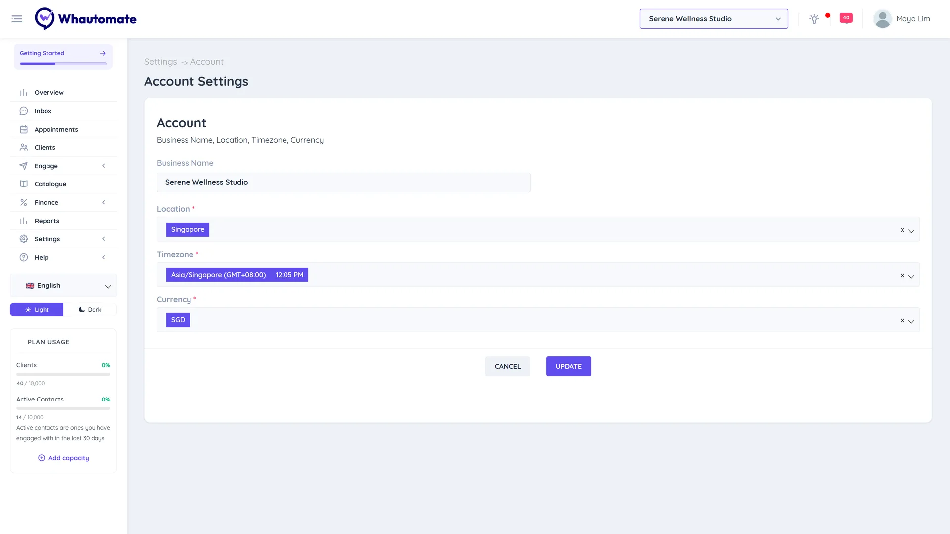The image size is (950, 534).
Task: Clear the Timezone selection with X
Action: click(x=902, y=275)
